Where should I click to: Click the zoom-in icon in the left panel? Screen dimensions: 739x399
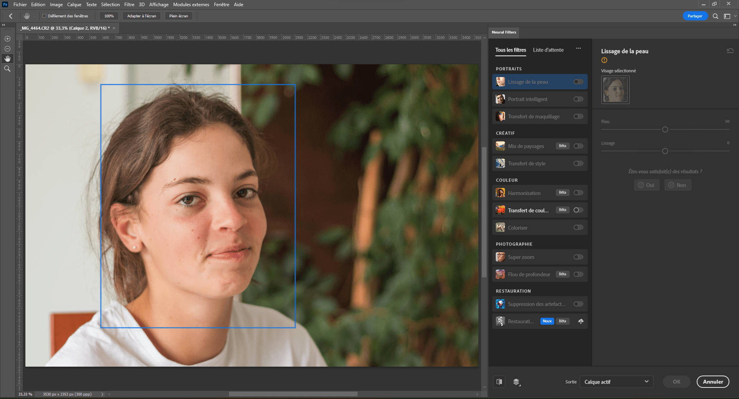[7, 39]
